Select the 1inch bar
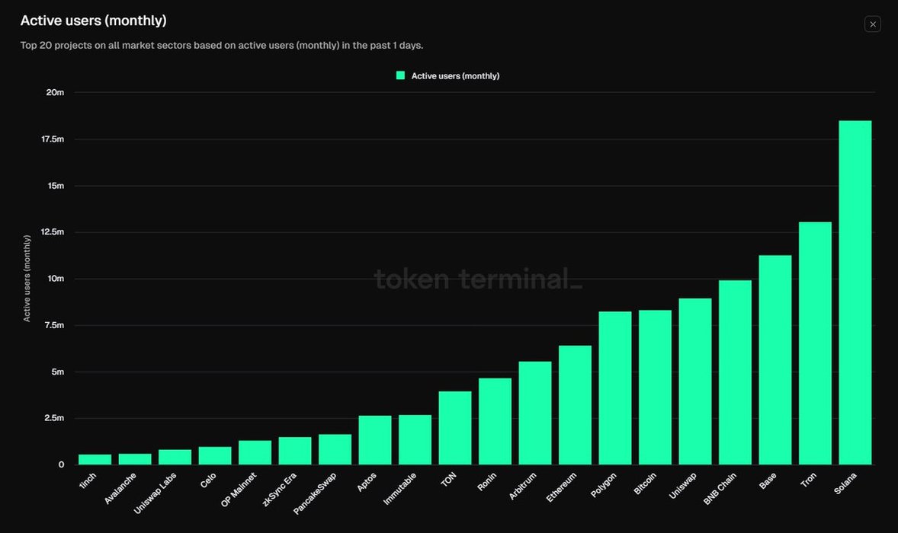Image resolution: width=898 pixels, height=533 pixels. coord(95,459)
